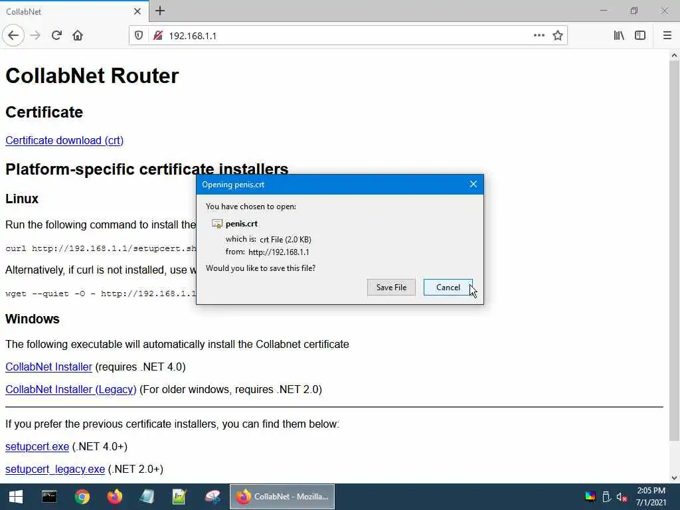Download setupcert.exe link
The width and height of the screenshot is (680, 510).
pos(37,447)
